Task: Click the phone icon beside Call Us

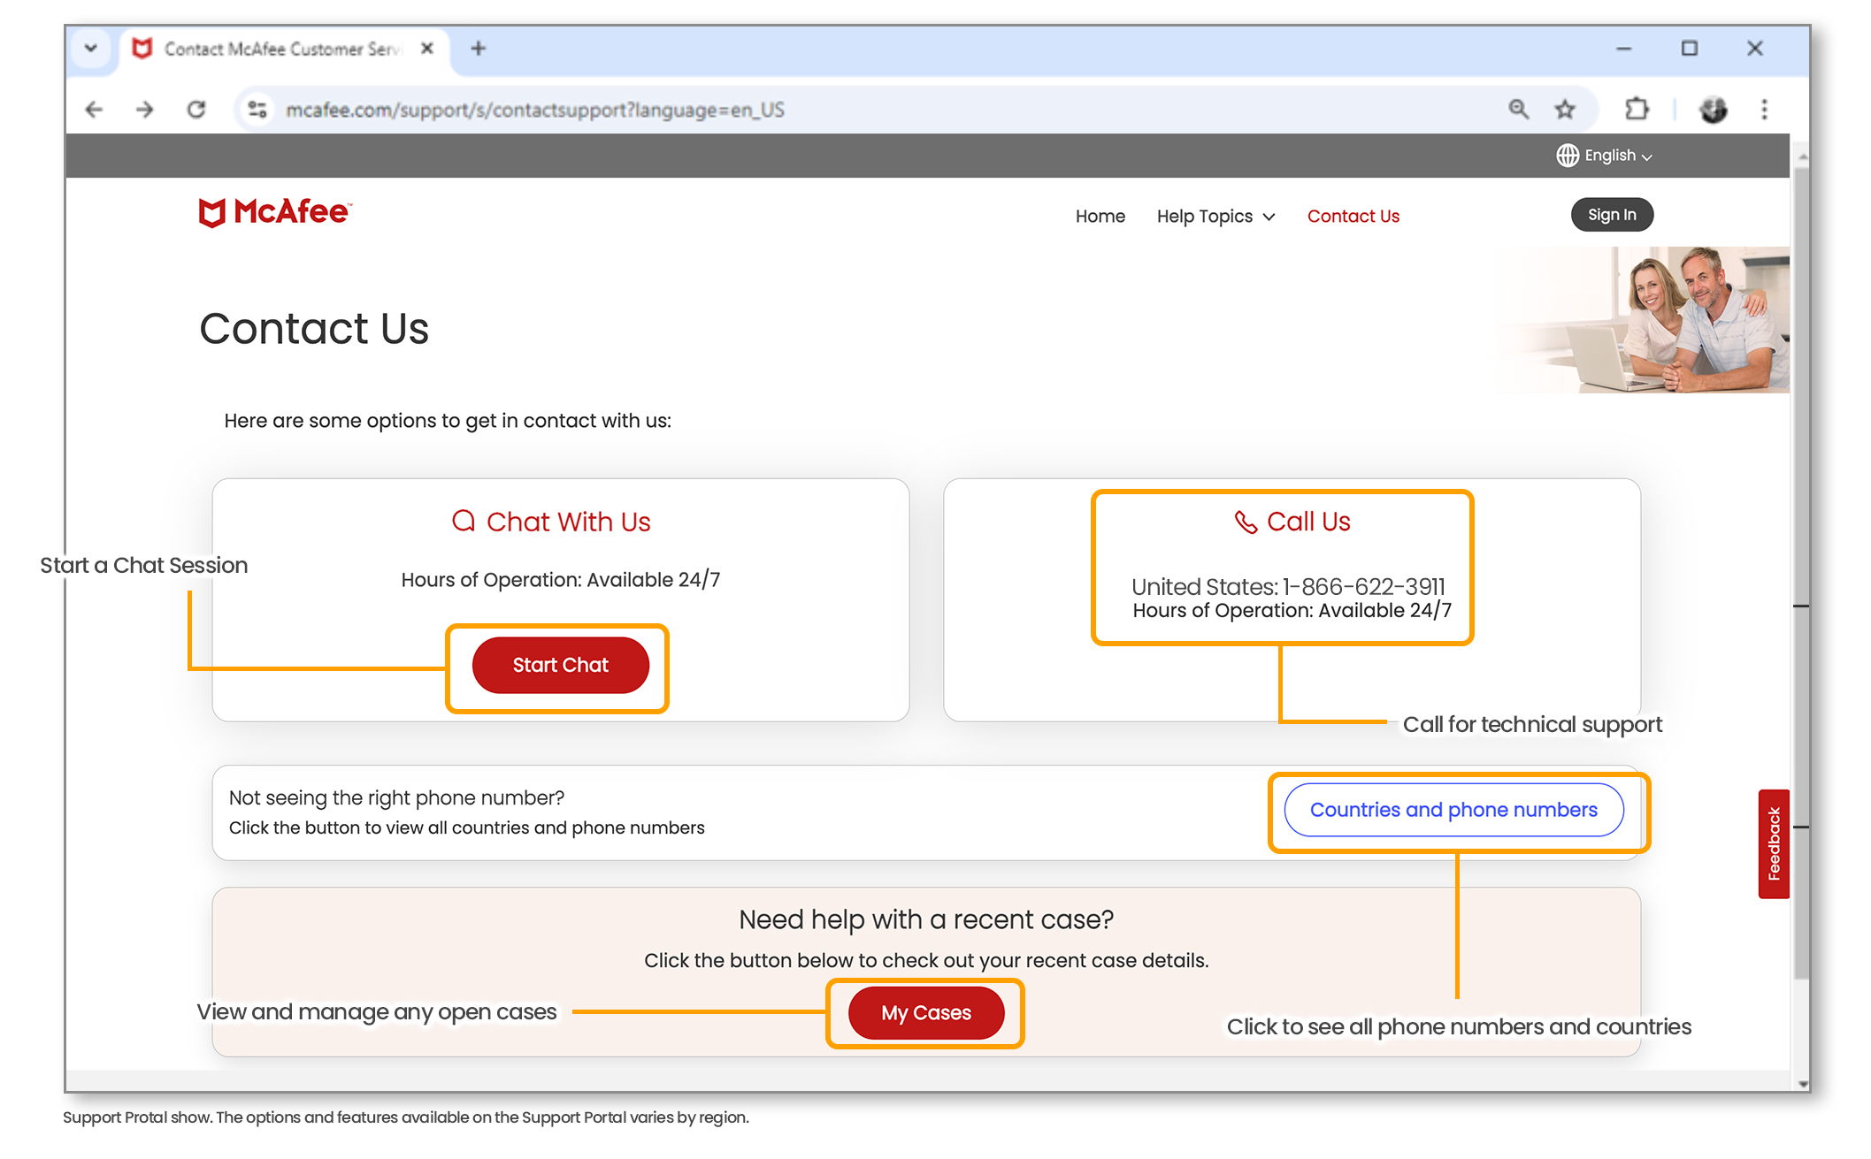Action: pos(1246,522)
